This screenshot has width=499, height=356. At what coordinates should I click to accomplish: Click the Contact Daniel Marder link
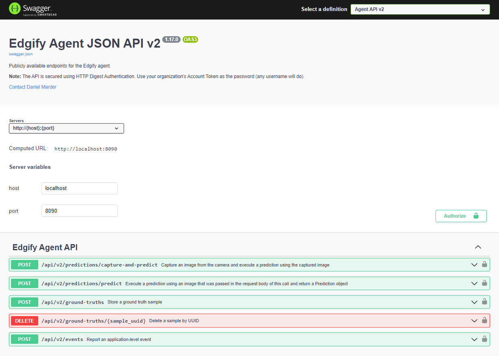[33, 87]
